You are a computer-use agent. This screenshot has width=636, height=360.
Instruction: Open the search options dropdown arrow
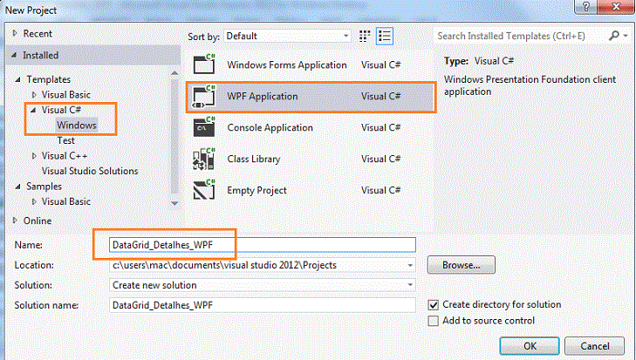pos(626,36)
